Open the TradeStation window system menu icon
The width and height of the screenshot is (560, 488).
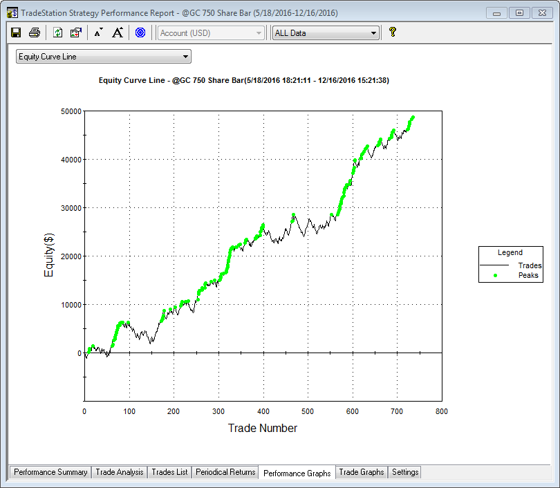12,12
